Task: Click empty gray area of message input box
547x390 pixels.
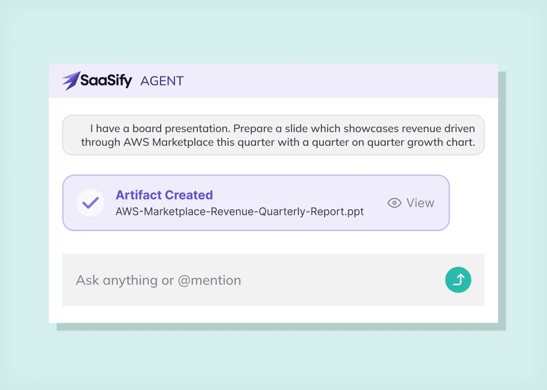Action: point(342,280)
